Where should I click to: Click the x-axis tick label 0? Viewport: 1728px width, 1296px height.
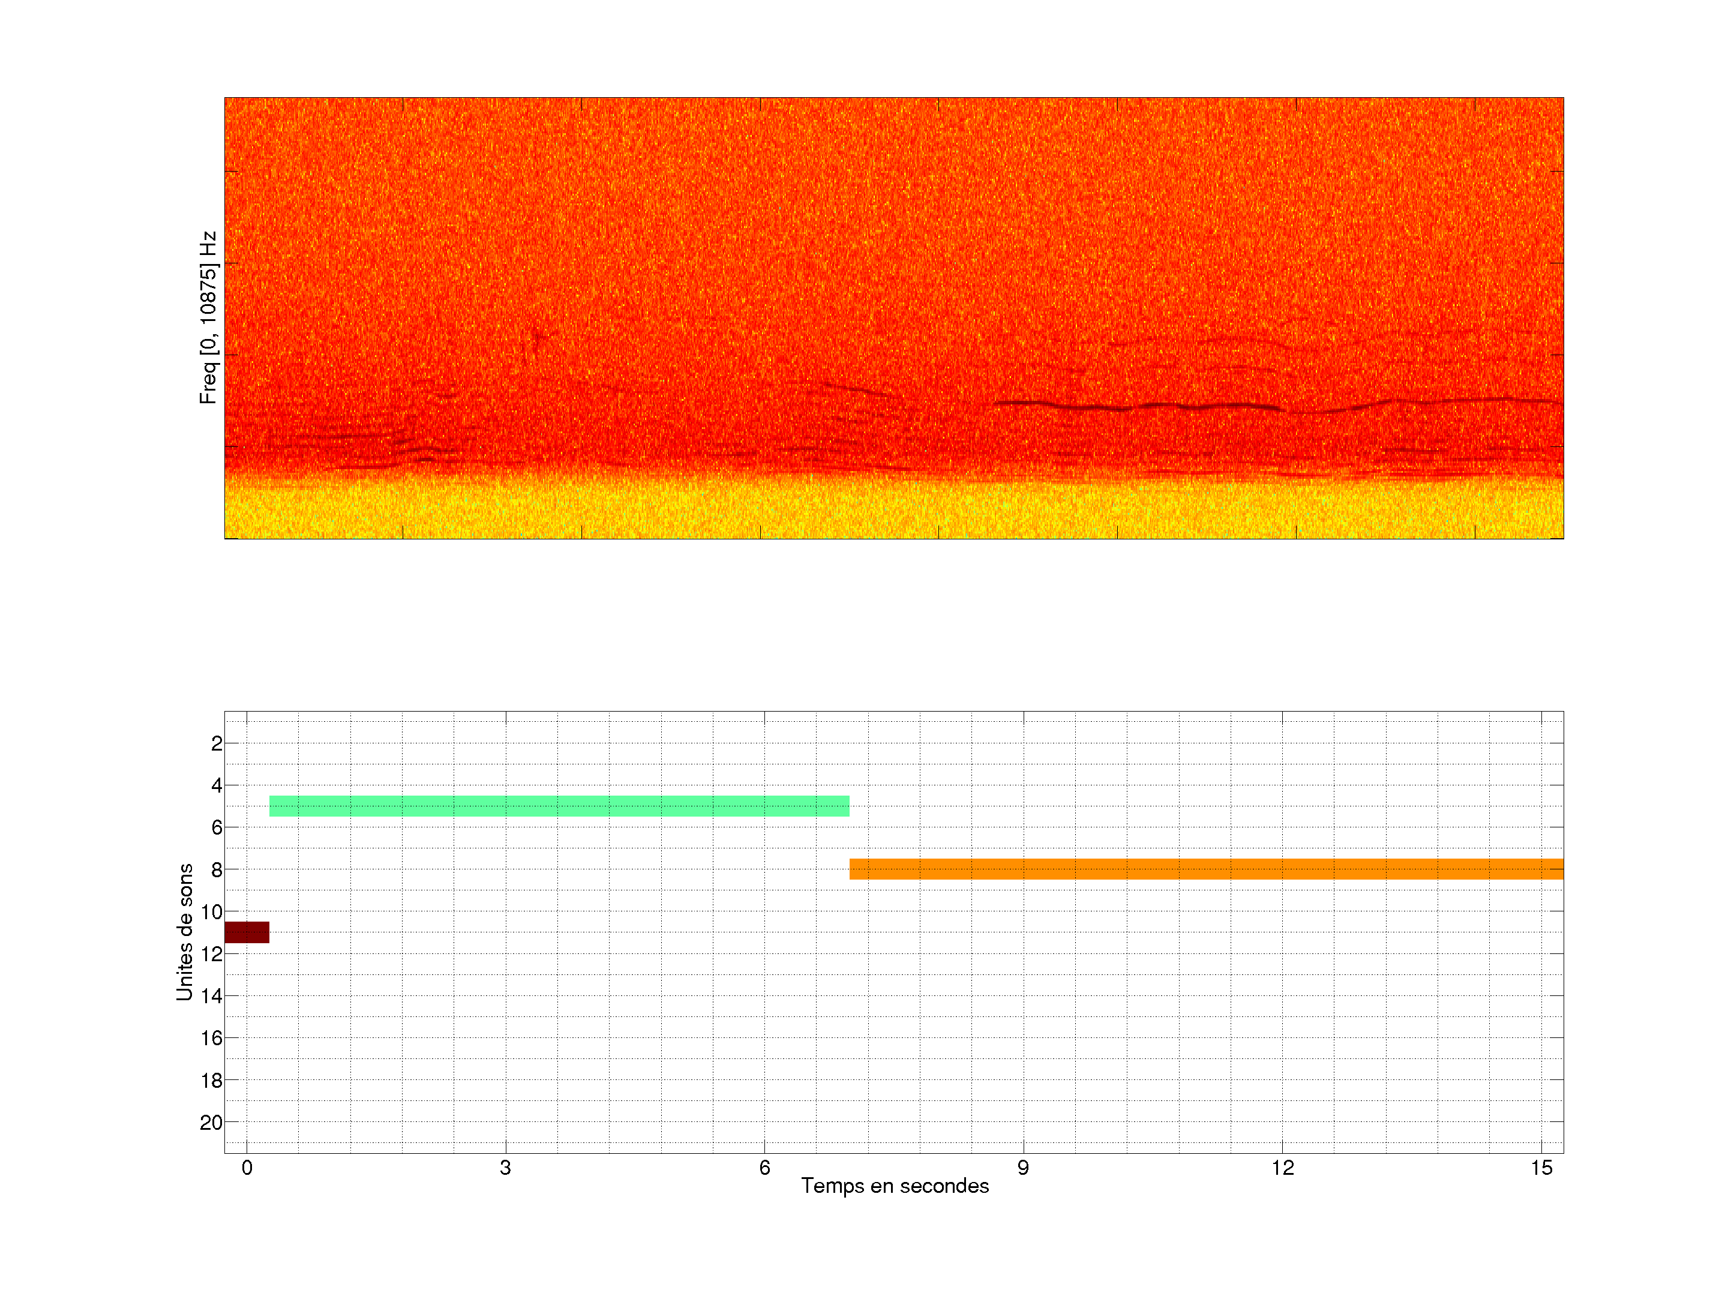247,1168
